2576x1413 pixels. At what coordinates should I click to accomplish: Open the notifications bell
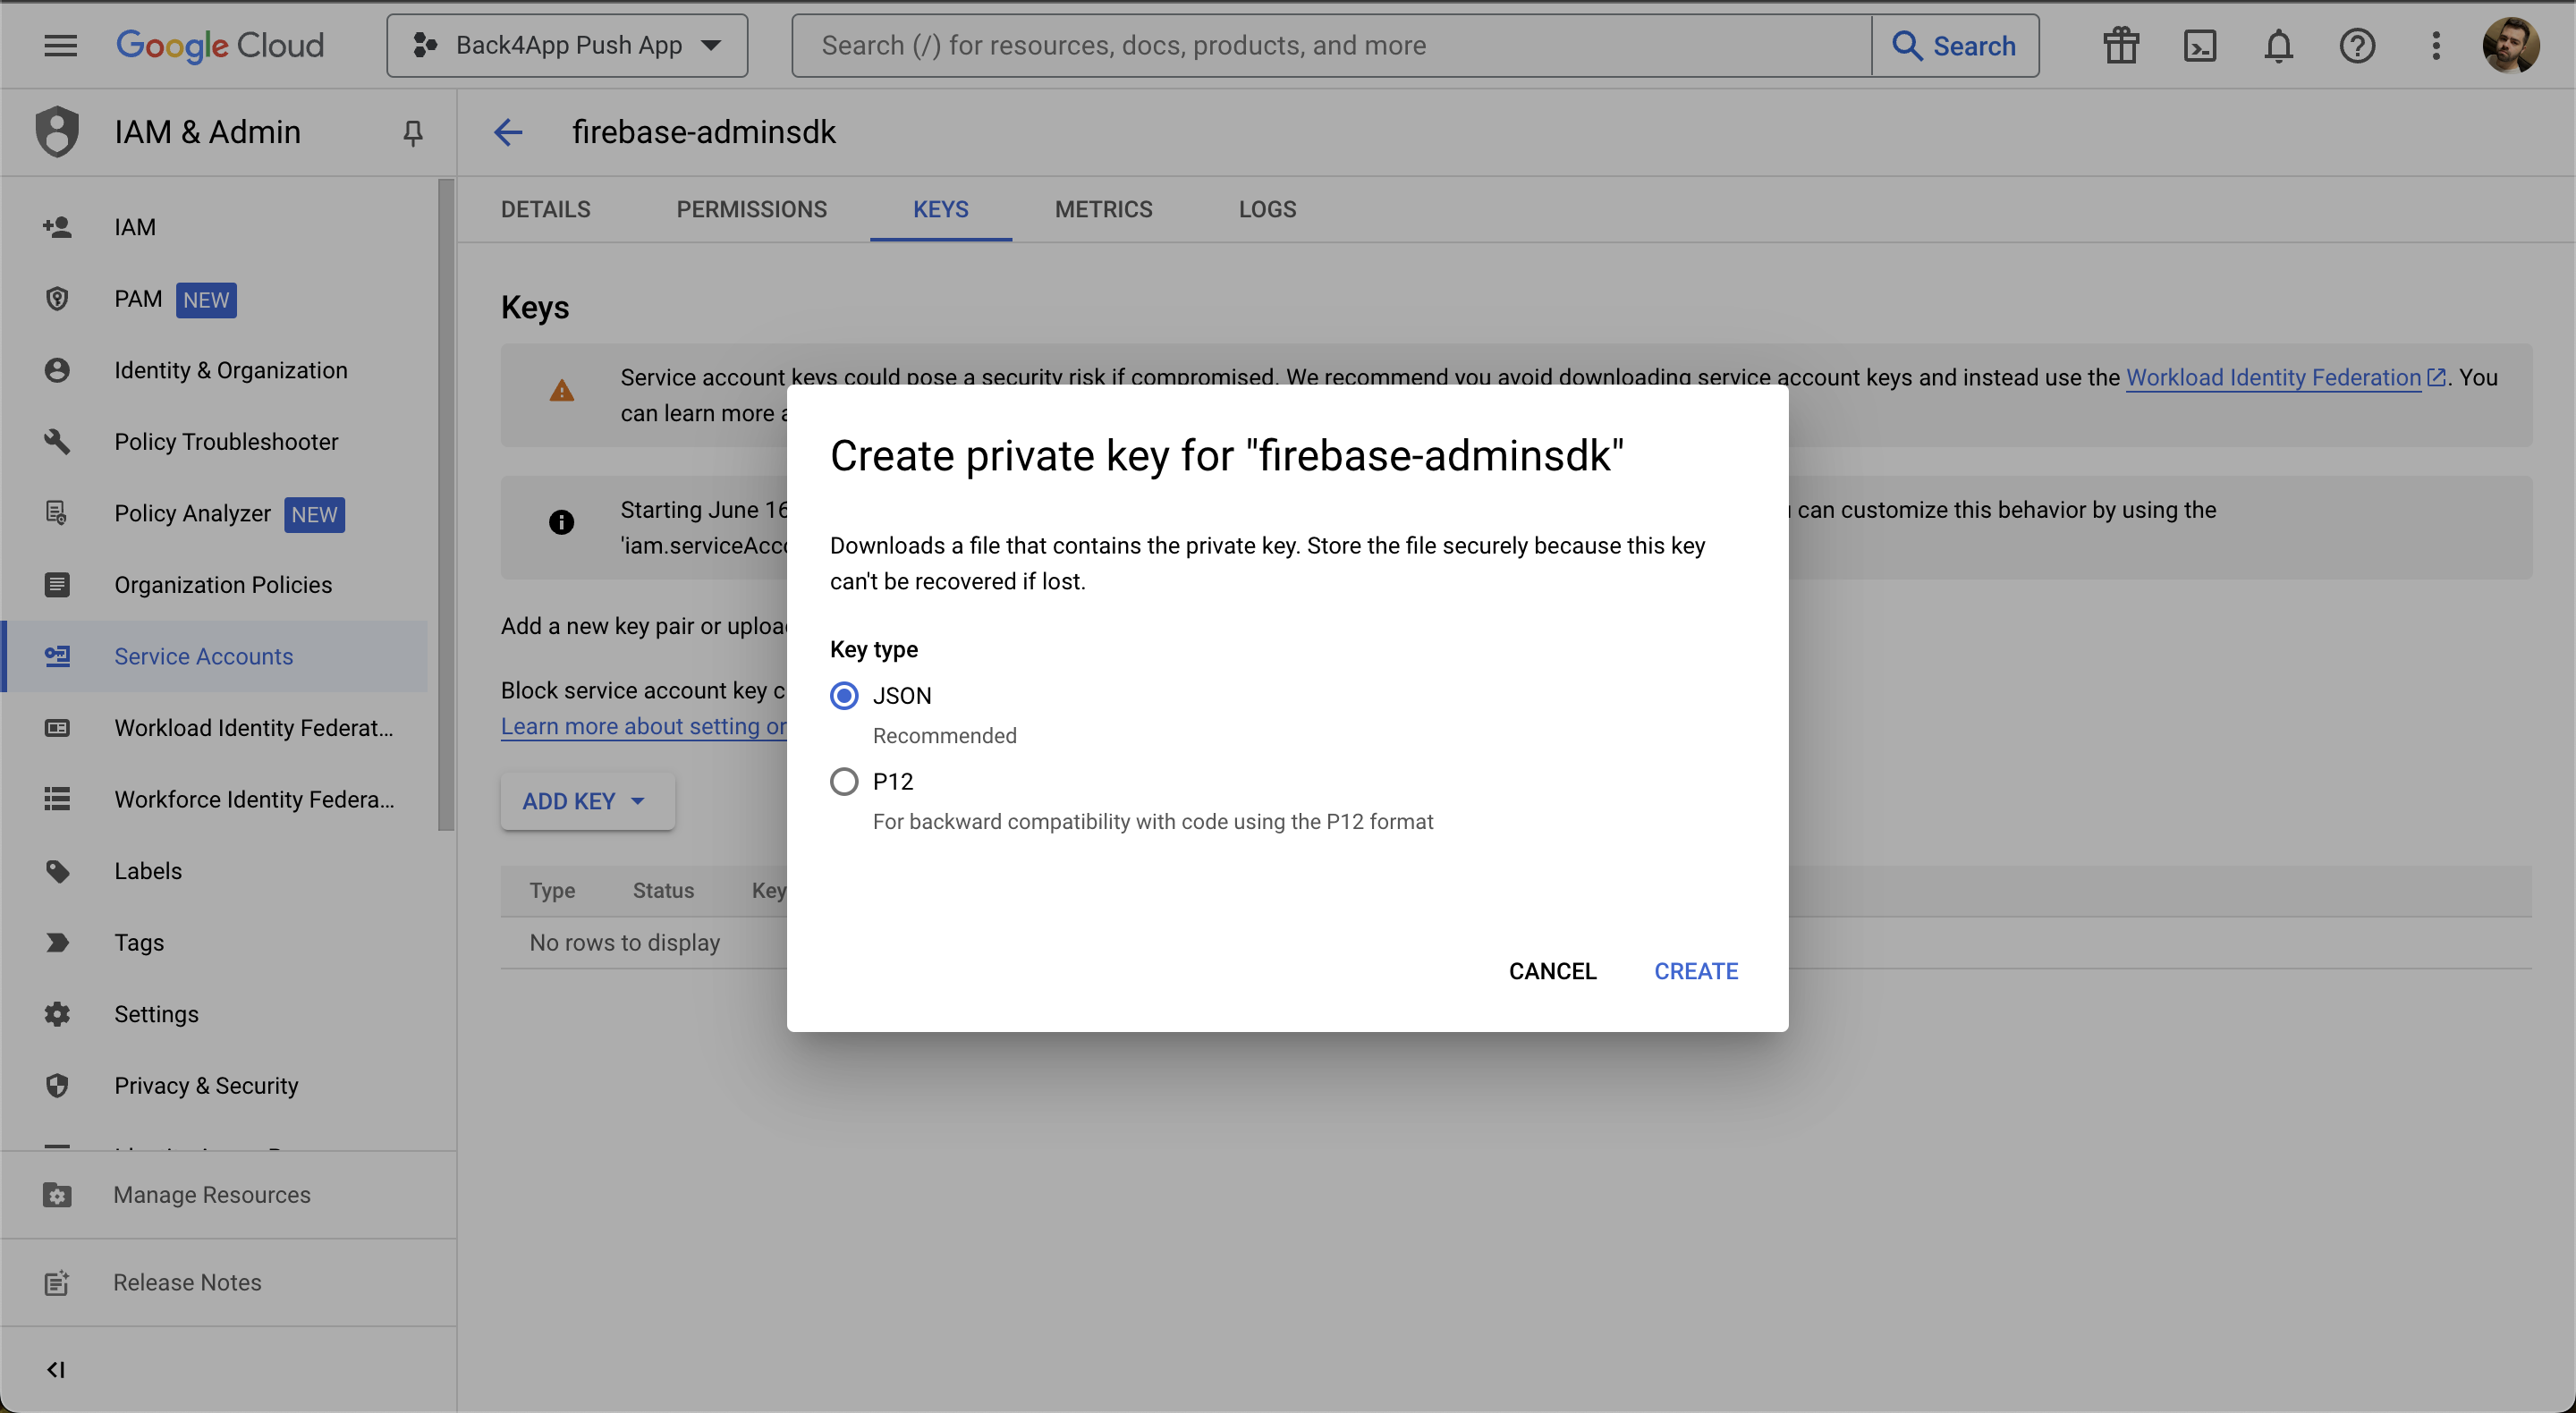click(2278, 45)
